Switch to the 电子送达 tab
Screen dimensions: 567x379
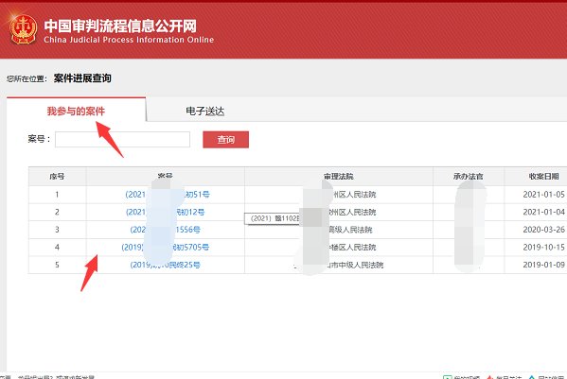point(205,111)
